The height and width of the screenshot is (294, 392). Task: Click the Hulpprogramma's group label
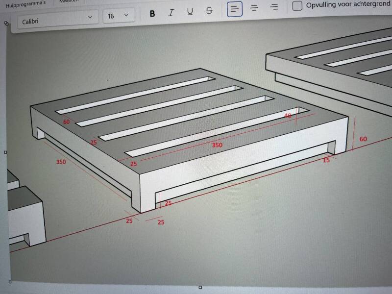tap(25, 3)
